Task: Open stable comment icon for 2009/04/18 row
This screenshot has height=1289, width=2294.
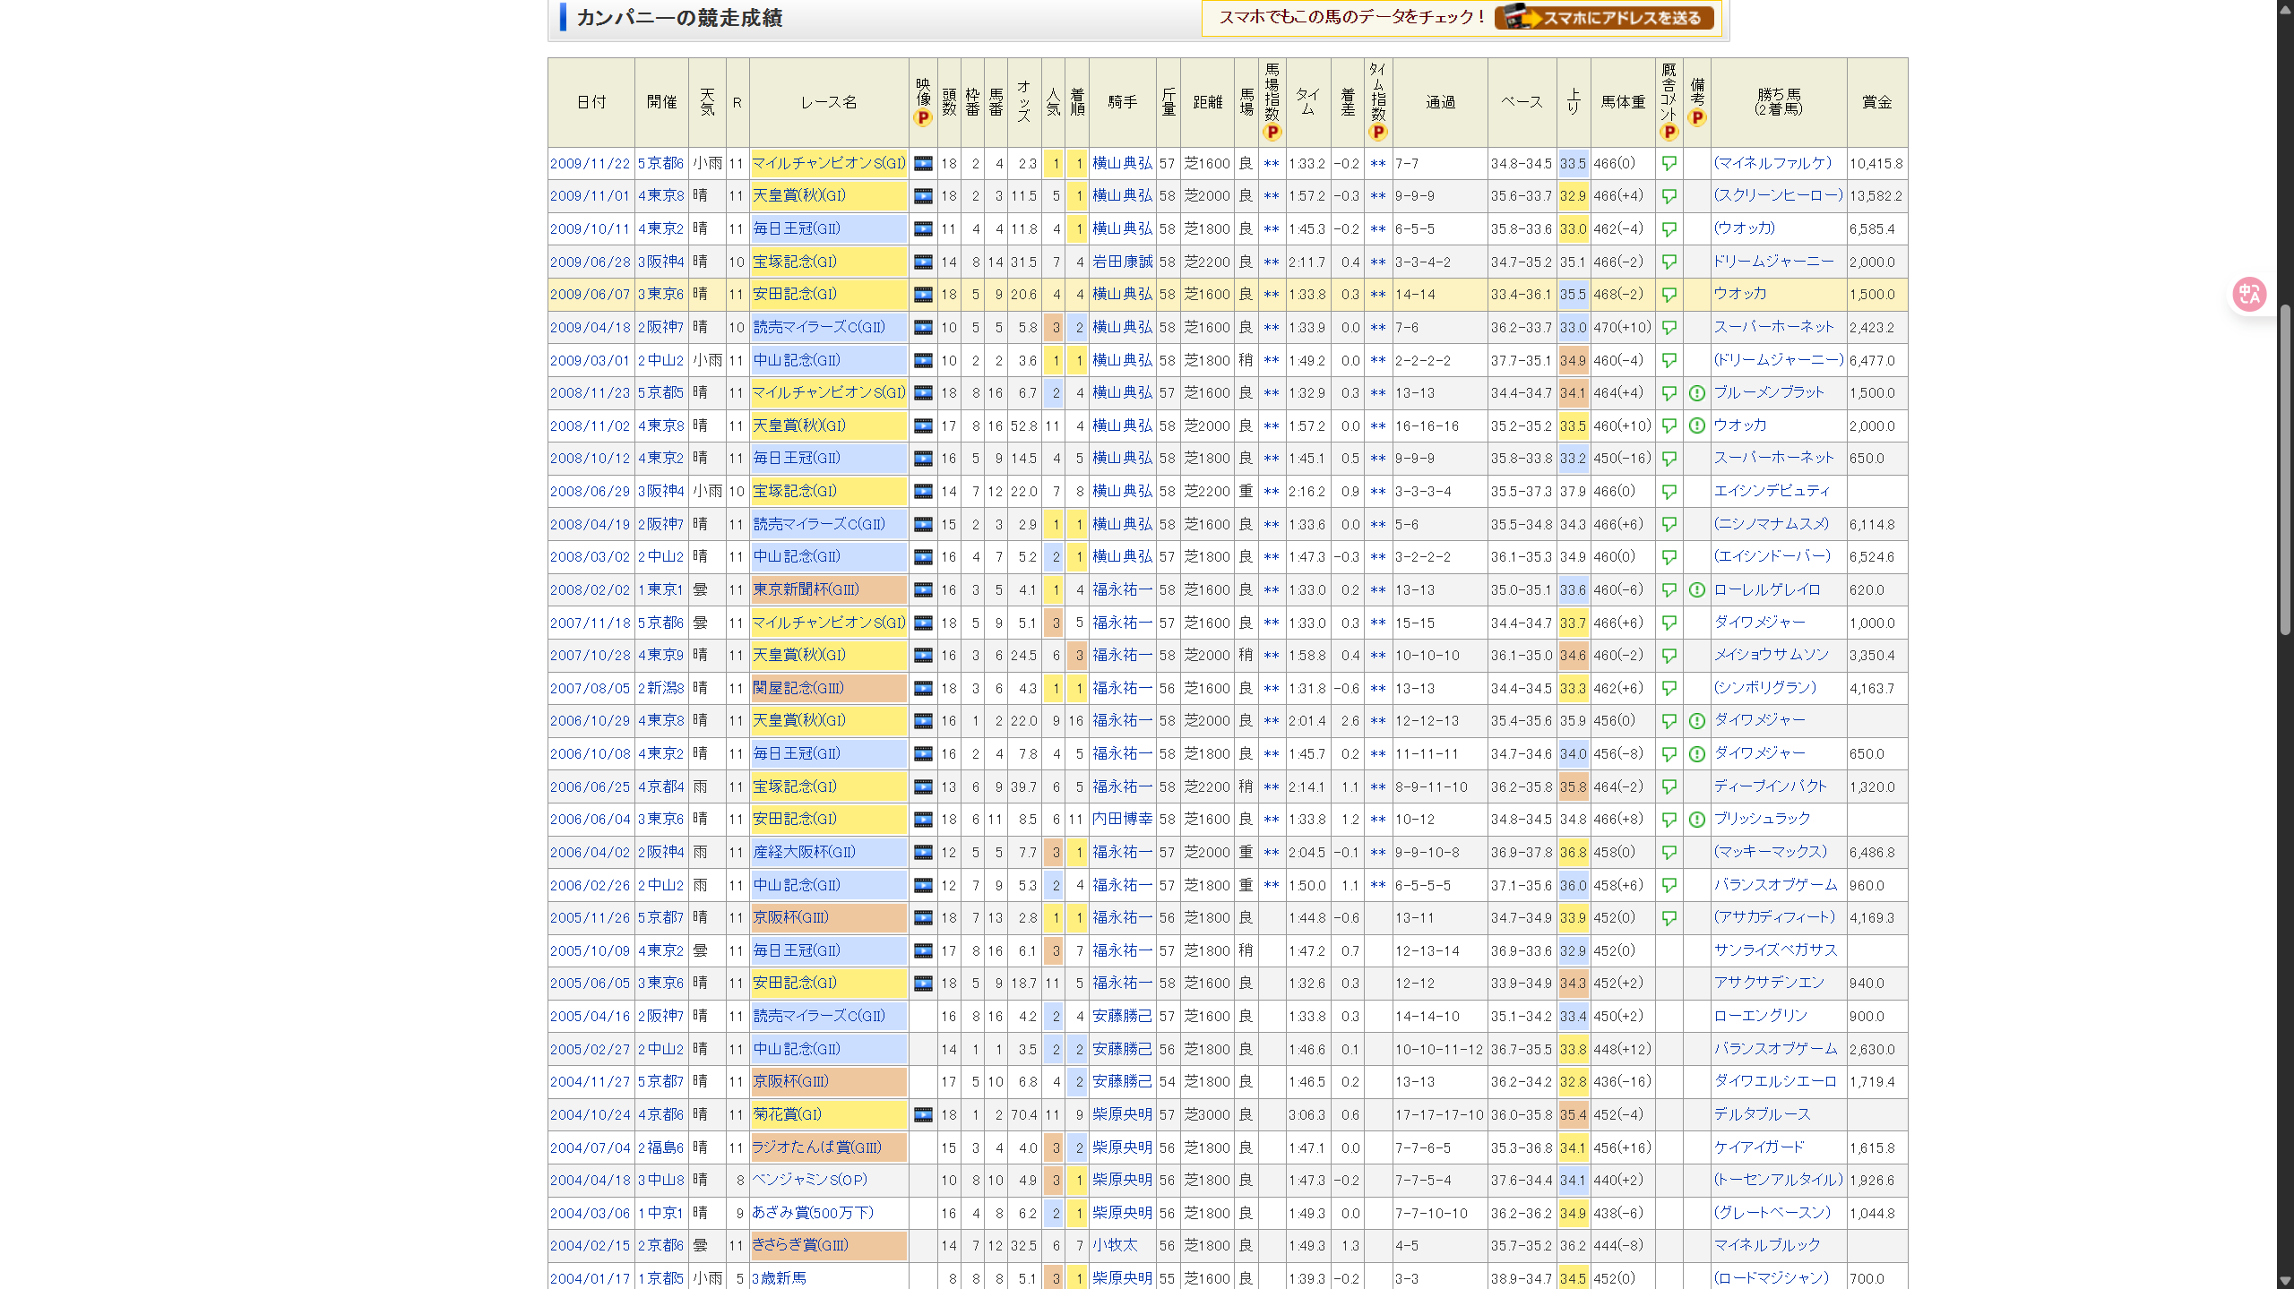Action: click(1669, 328)
